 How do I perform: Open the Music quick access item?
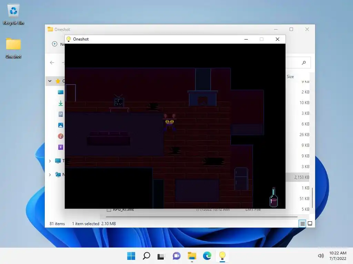(61, 136)
